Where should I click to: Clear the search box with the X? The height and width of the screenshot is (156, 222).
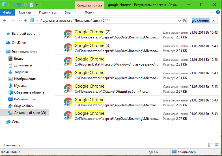tap(214, 21)
